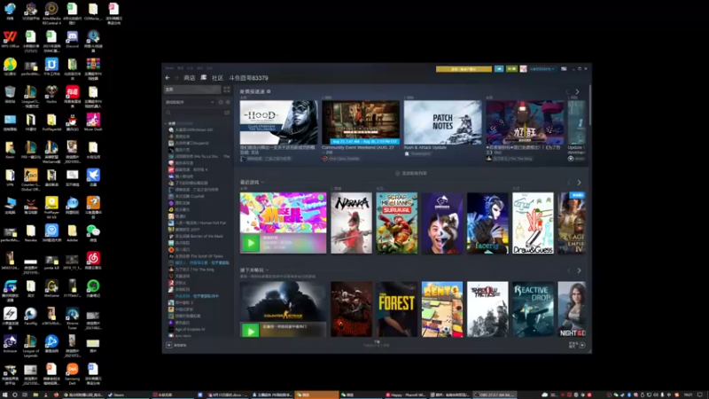Open the 商店 (Store) tab in Steam
The height and width of the screenshot is (399, 709).
pyautogui.click(x=190, y=78)
